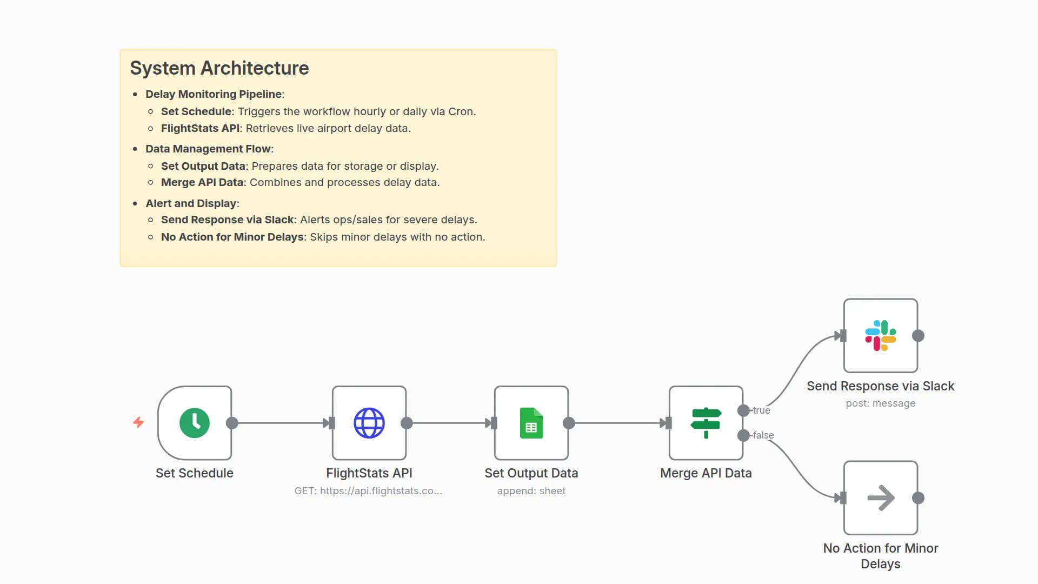Click Set Output Data output connector dot
The image size is (1038, 584).
569,423
